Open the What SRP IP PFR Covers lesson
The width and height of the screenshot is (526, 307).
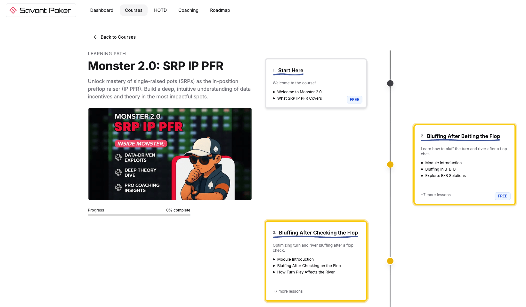point(299,98)
